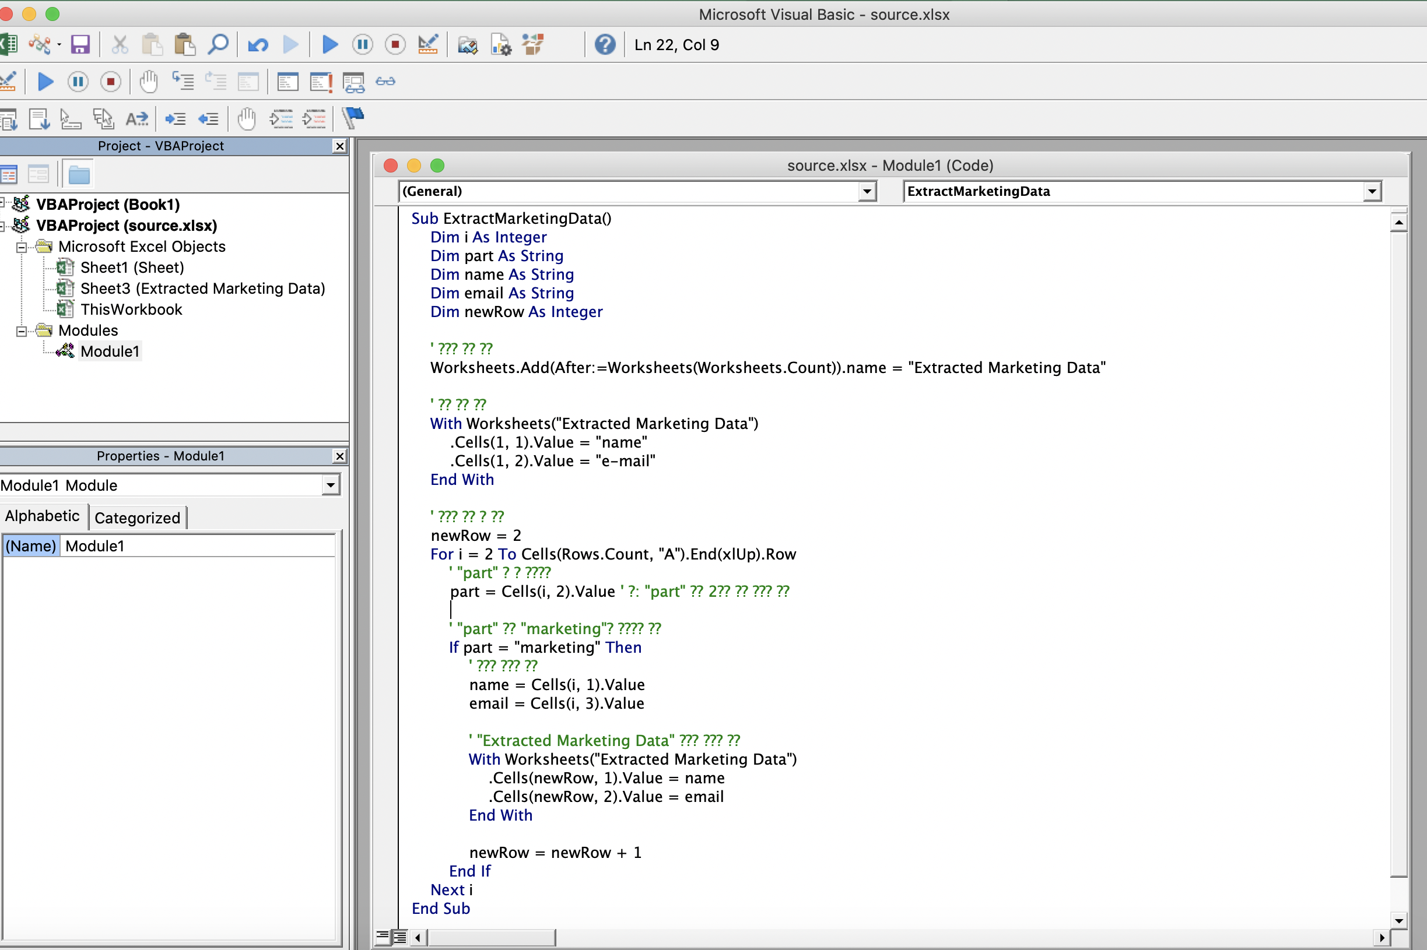This screenshot has width=1427, height=950.
Task: Open the Locals Window icon
Action: click(287, 81)
